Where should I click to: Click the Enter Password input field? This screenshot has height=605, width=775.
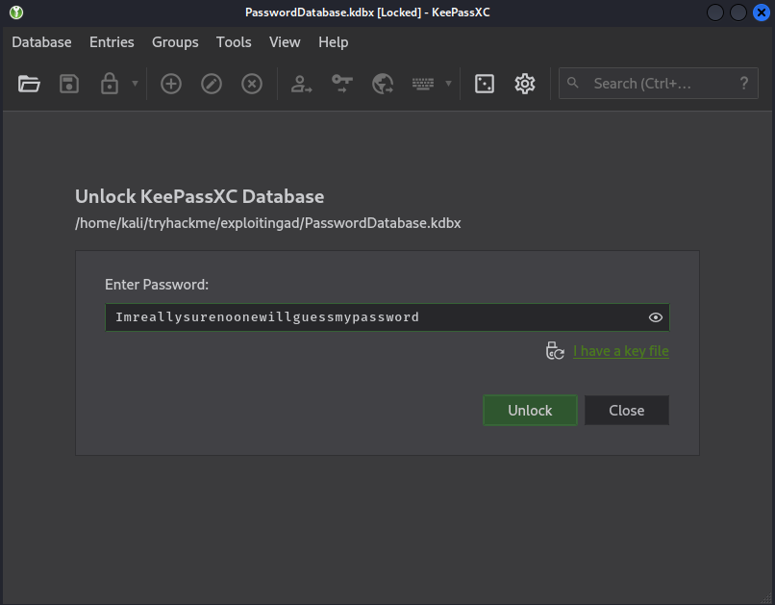point(387,317)
